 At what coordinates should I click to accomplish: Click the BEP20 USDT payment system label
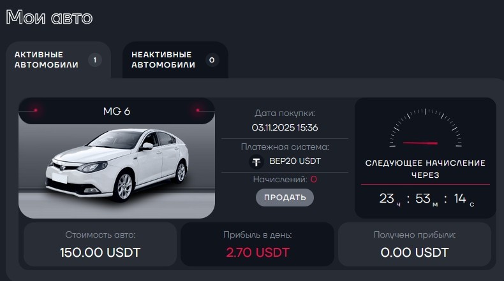(294, 162)
